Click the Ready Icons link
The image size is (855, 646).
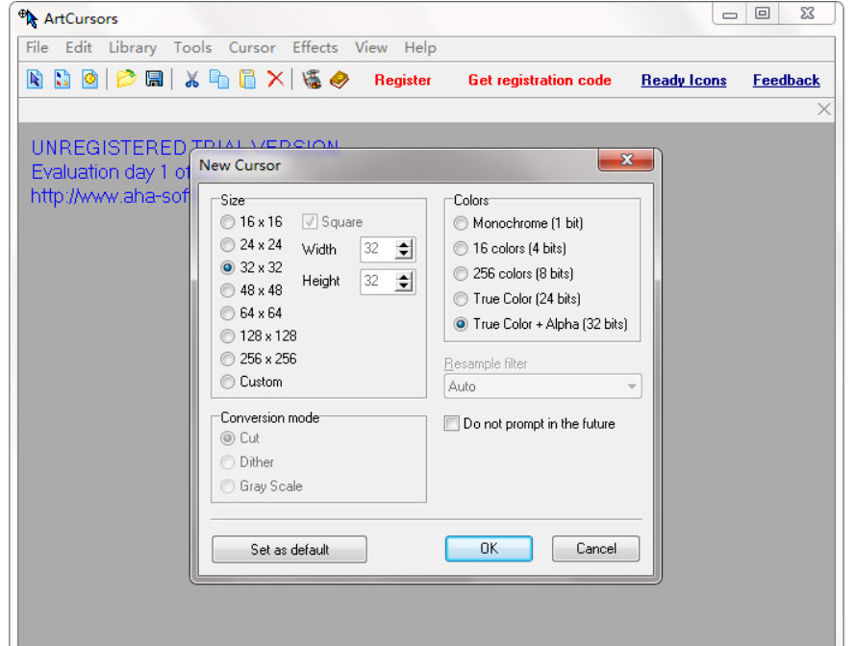(684, 81)
